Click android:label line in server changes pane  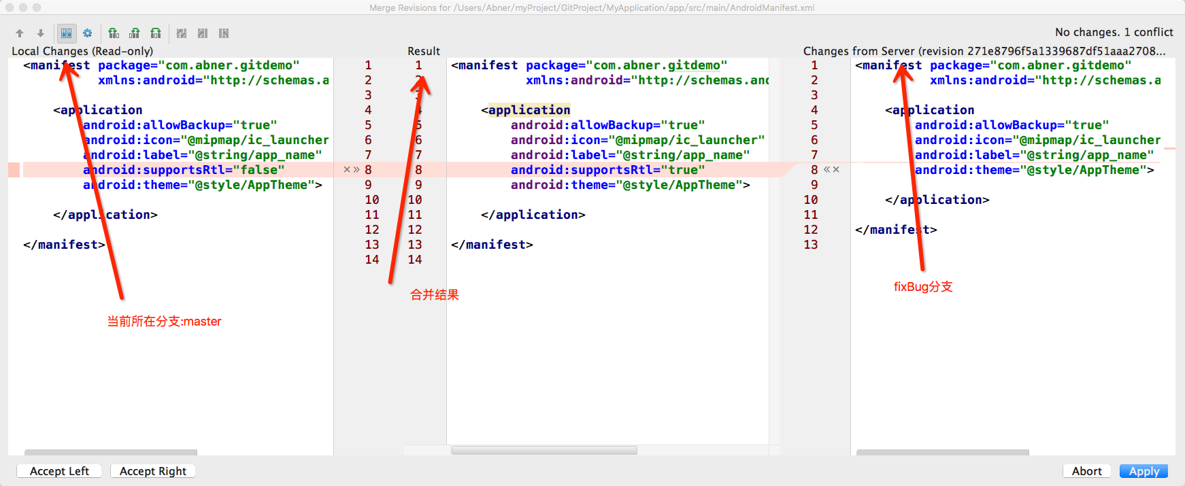1035,155
